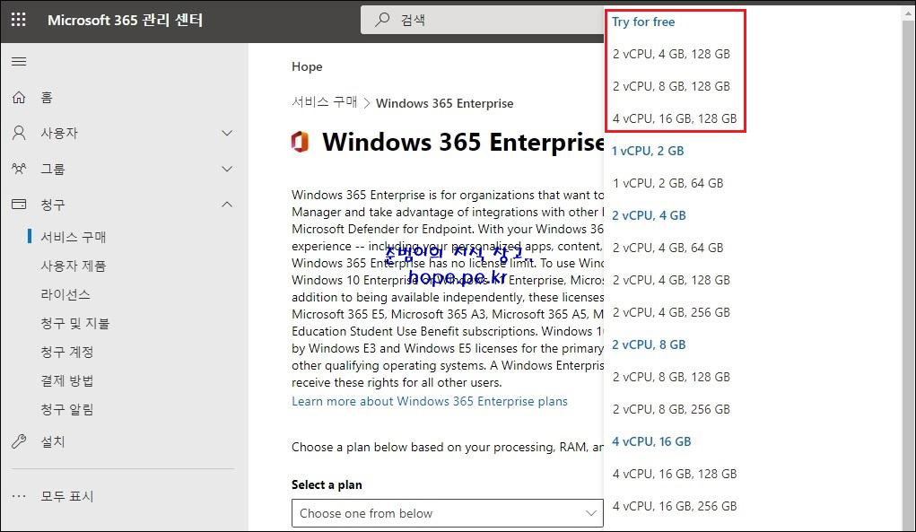Open the 사용자 navigation item

coord(59,133)
